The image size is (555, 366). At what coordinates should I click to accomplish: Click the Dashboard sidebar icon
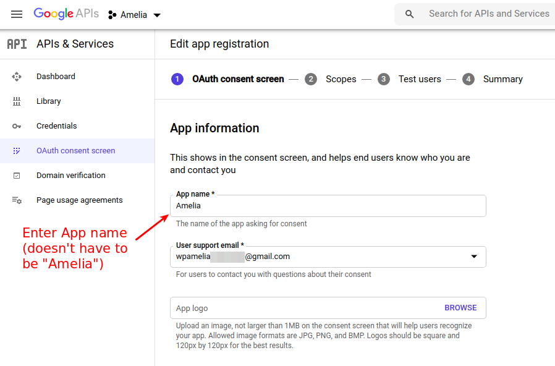[17, 77]
